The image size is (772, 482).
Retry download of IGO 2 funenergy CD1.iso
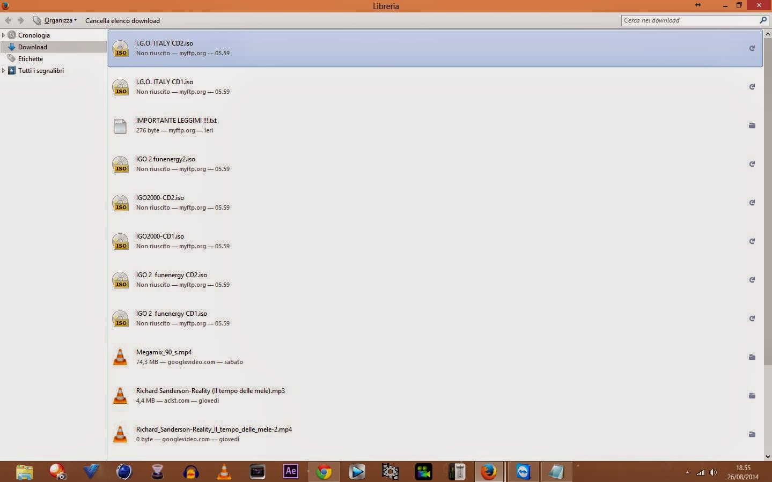[752, 318]
